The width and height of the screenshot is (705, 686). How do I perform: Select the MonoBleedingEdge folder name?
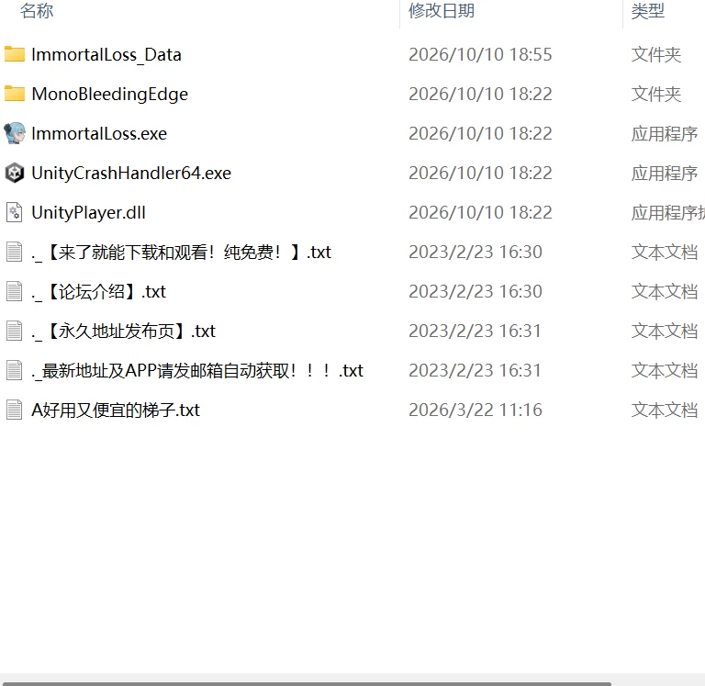pos(110,94)
